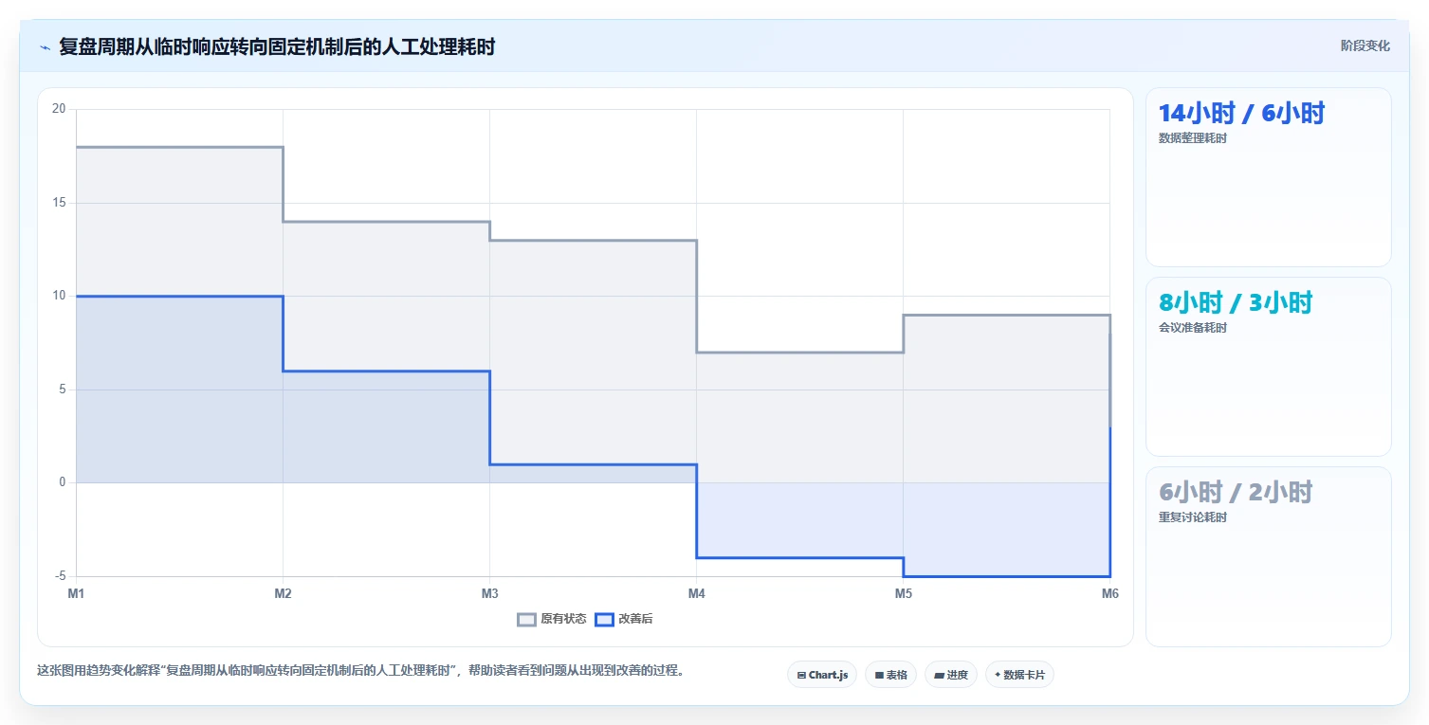Click the gray 原有状态 legend swatch

[526, 620]
